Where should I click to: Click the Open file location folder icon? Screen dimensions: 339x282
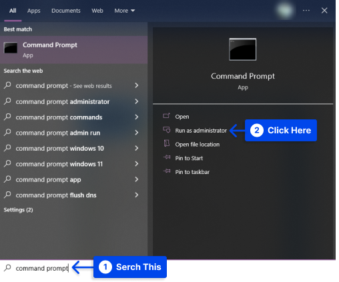coord(166,143)
